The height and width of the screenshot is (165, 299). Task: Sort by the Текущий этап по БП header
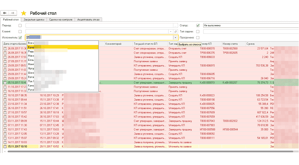150,44
